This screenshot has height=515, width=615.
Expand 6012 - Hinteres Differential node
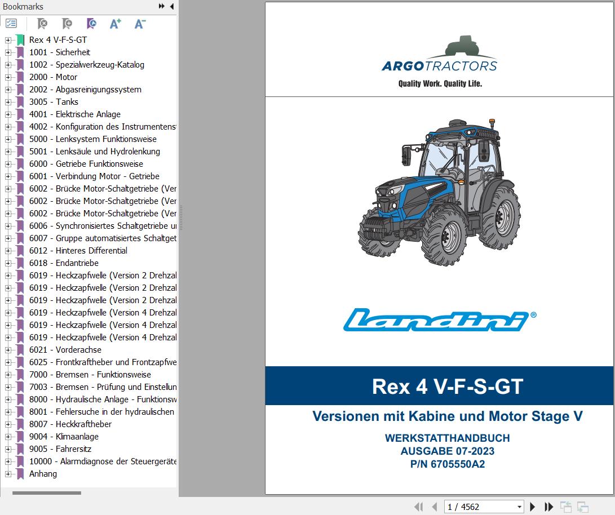pos(8,251)
